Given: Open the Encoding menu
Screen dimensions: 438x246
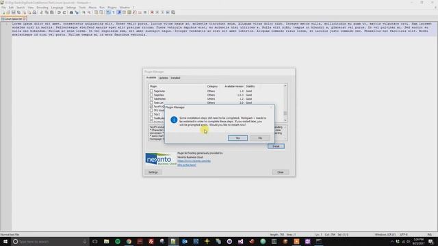Looking at the screenshot, I should coord(42,8).
